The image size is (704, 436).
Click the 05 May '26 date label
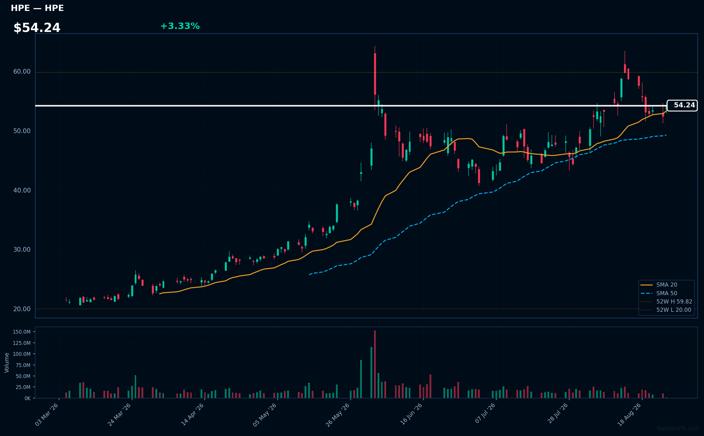click(265, 414)
